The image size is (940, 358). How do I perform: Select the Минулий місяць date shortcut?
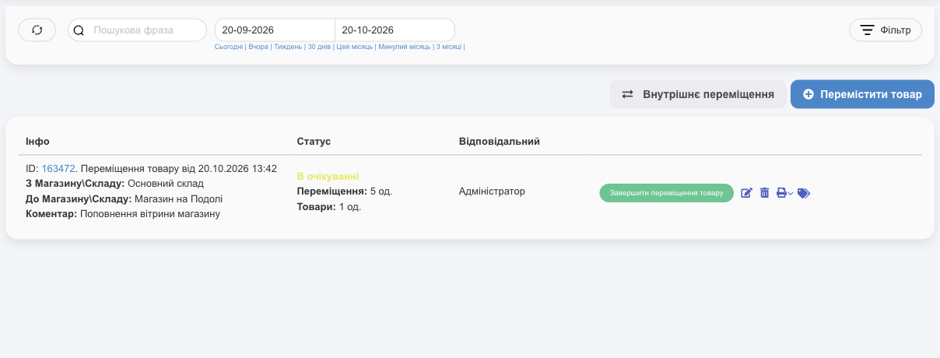point(405,47)
